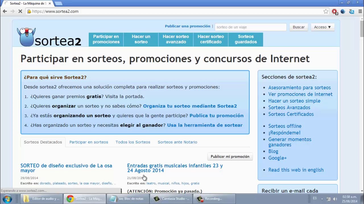This screenshot has height=204, width=364.
Task: Click the volume speaker tray icon
Action: [335, 199]
